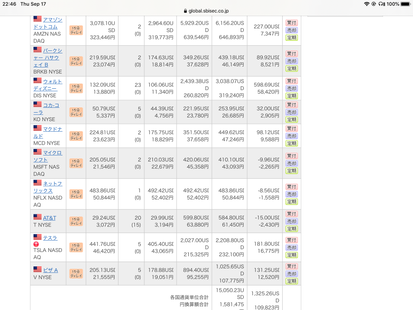Tap 売却 (sell) in the KO row
413x310 pixels.
click(292, 112)
